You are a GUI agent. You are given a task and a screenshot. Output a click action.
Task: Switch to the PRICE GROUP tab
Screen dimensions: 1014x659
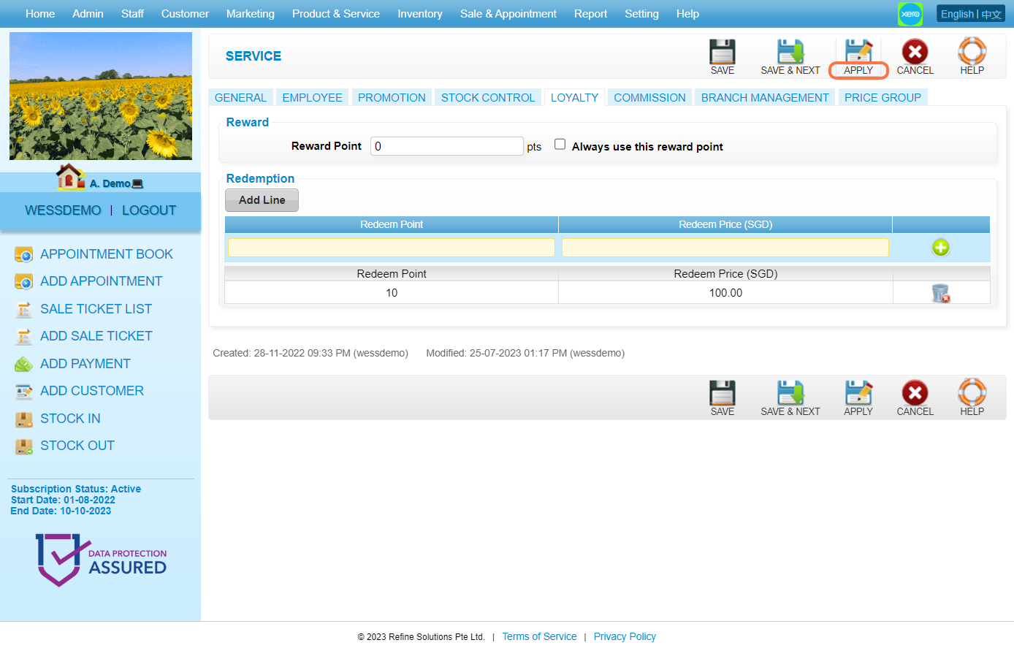point(883,97)
